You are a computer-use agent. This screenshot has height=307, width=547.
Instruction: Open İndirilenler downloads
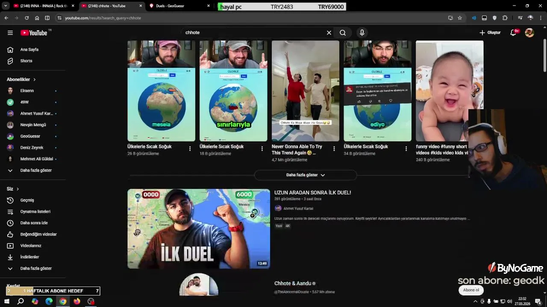coord(29,257)
